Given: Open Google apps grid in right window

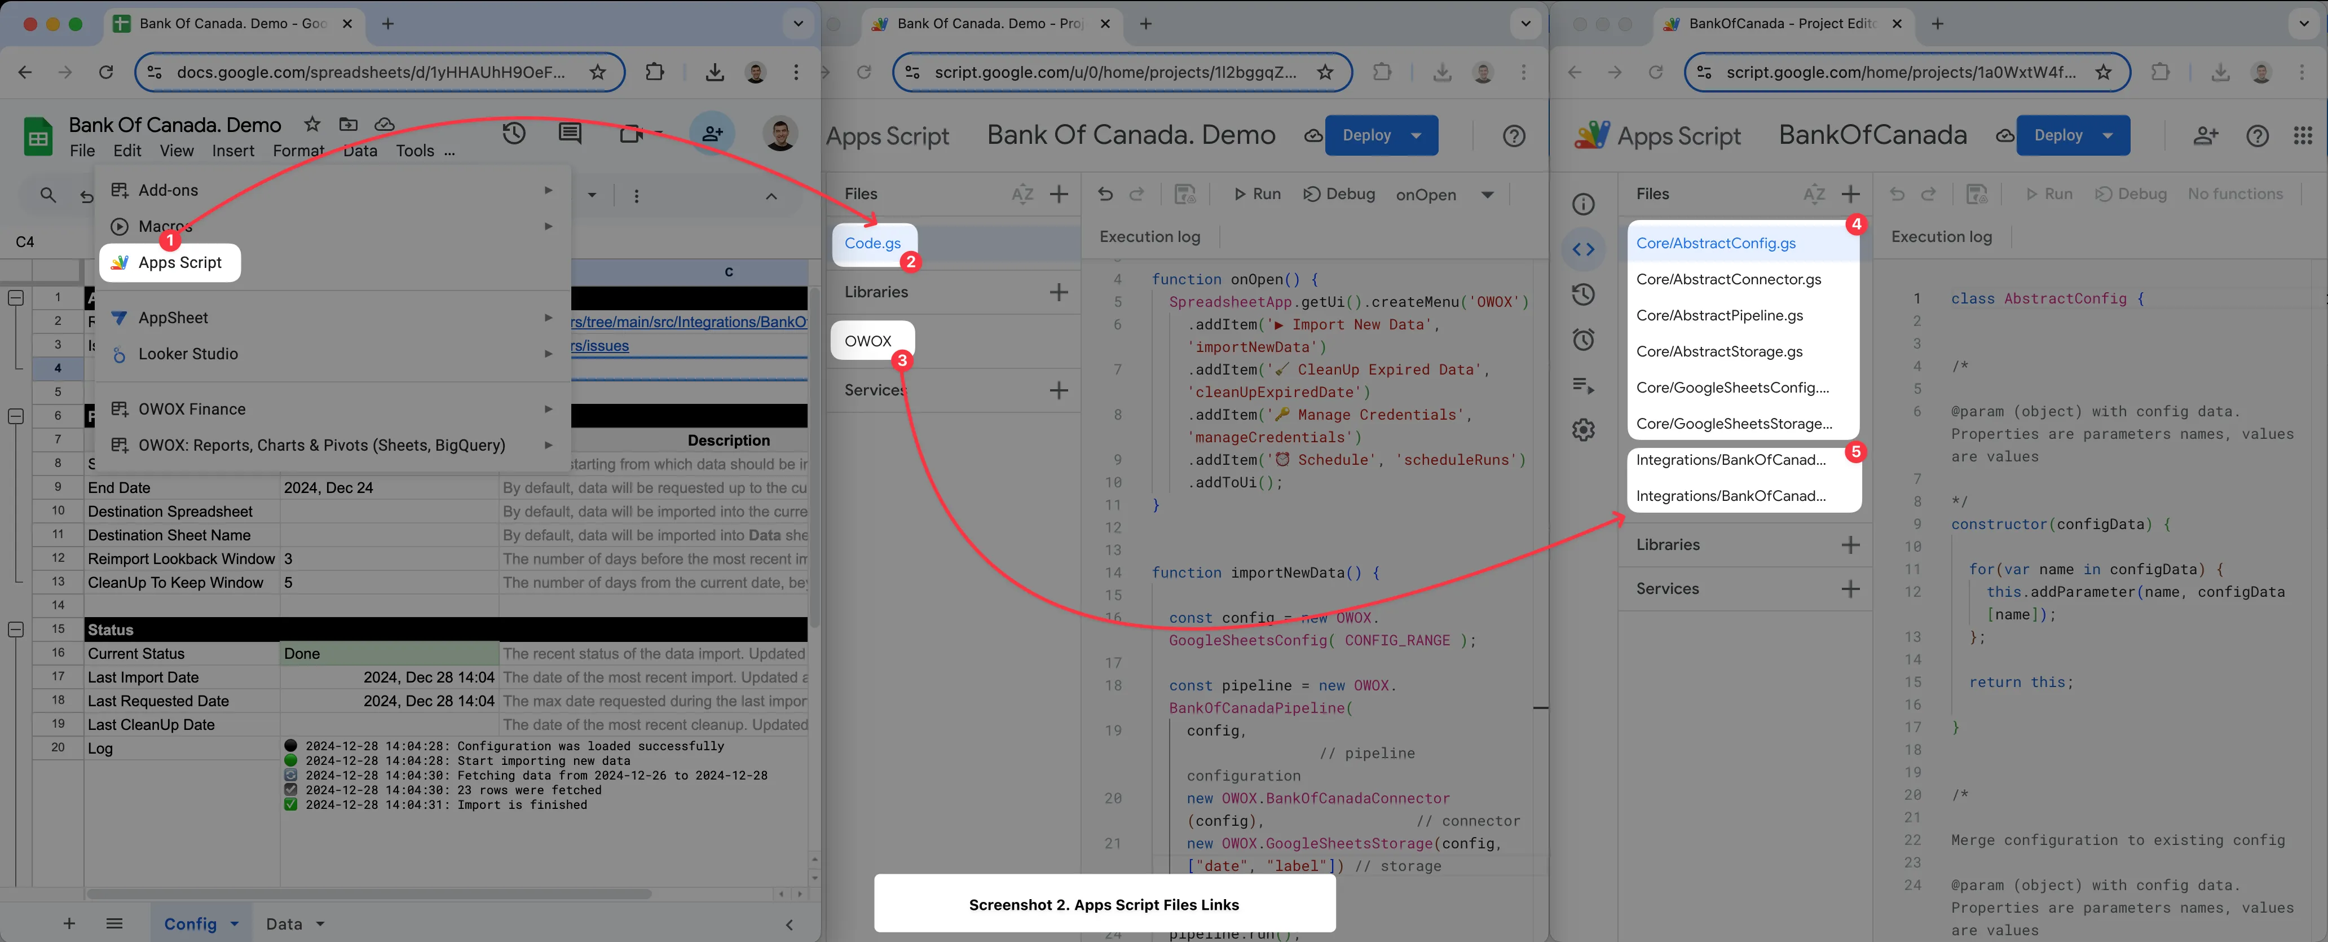Looking at the screenshot, I should (x=2303, y=135).
